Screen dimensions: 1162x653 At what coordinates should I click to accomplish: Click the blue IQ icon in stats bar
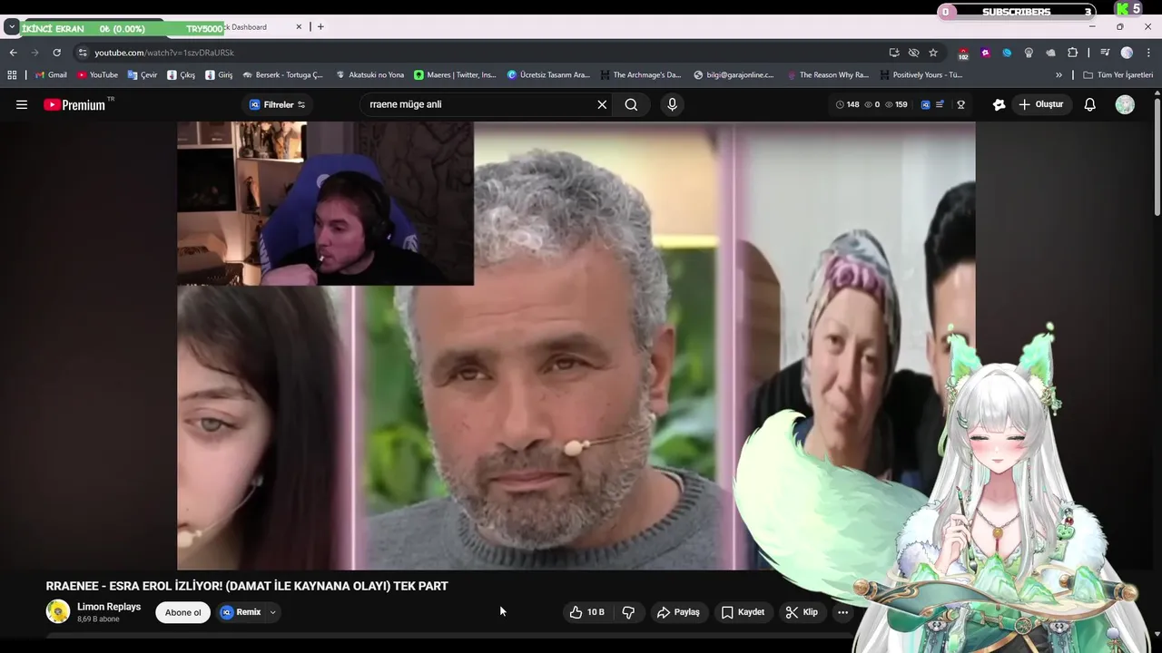[x=925, y=104]
